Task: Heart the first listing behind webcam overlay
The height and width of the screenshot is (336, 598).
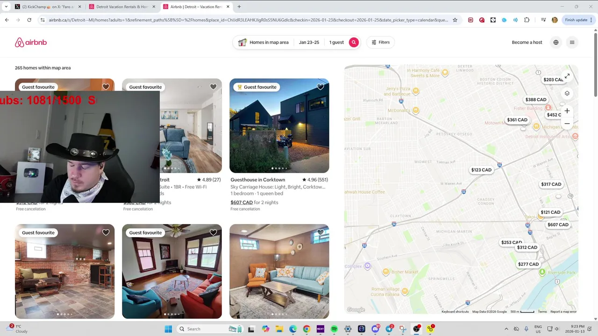Action: click(x=106, y=87)
